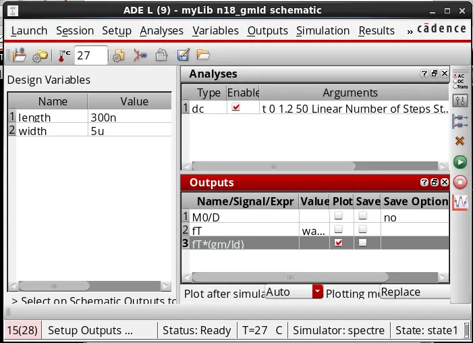Click the green Netlist and Run icon
473x343 pixels.
click(460, 163)
